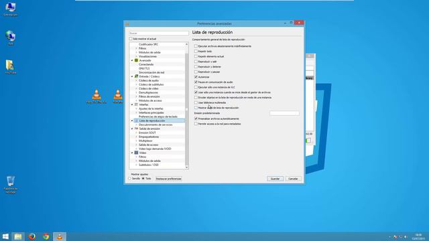The width and height of the screenshot is (429, 241).
Task: Launch Google Chrome from the taskbar
Action: (x=46, y=236)
